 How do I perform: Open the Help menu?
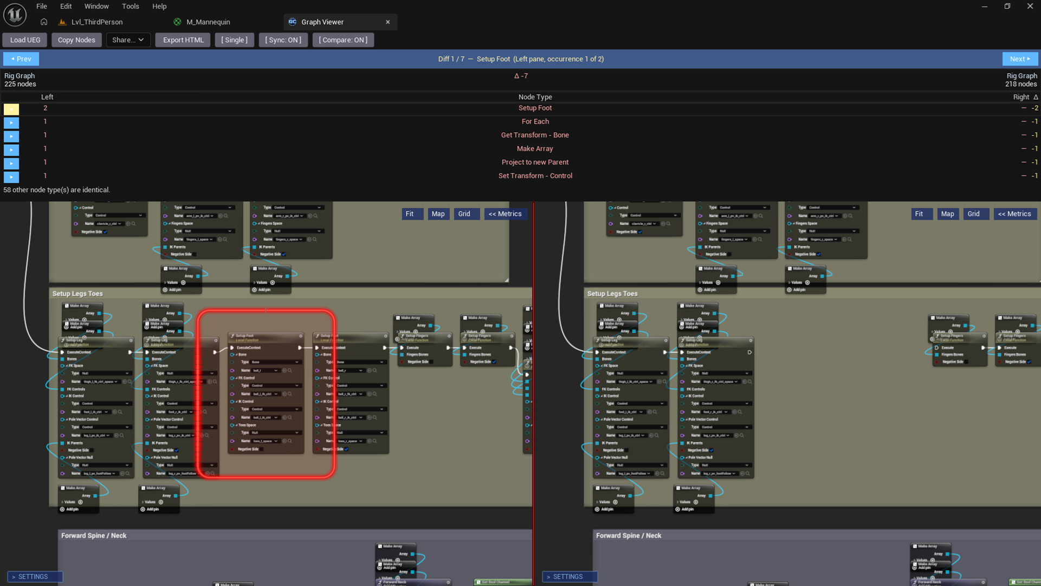[x=159, y=7]
